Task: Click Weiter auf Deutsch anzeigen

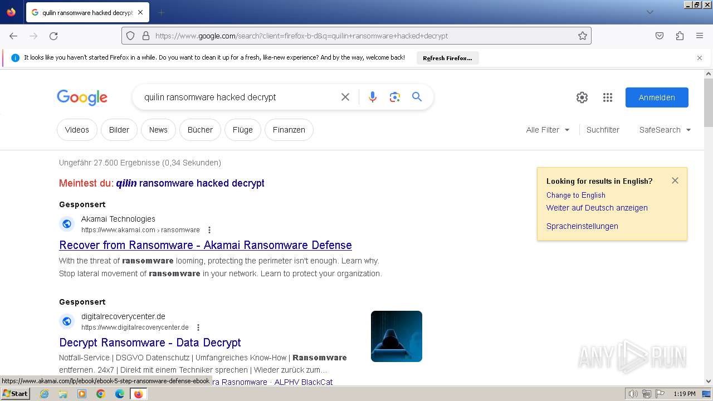Action: [x=597, y=208]
